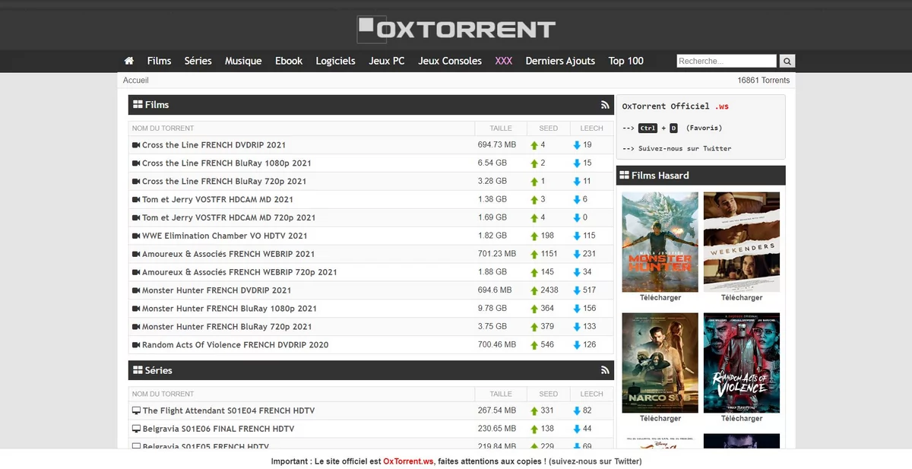The height and width of the screenshot is (469, 912).
Task: Open the Top 100 page
Action: [626, 61]
